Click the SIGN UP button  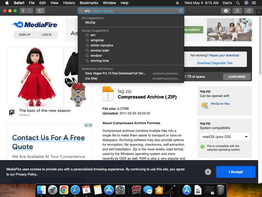click(x=25, y=35)
